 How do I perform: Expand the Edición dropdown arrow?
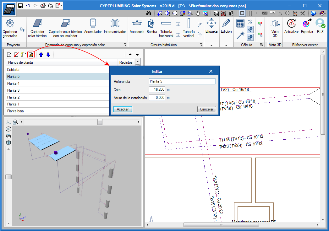pyautogui.click(x=226, y=45)
